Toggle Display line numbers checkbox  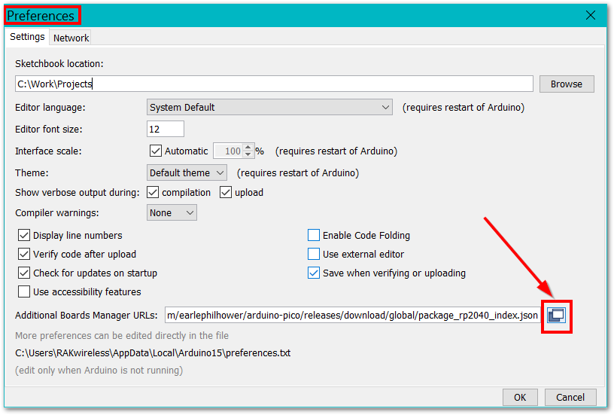24,235
